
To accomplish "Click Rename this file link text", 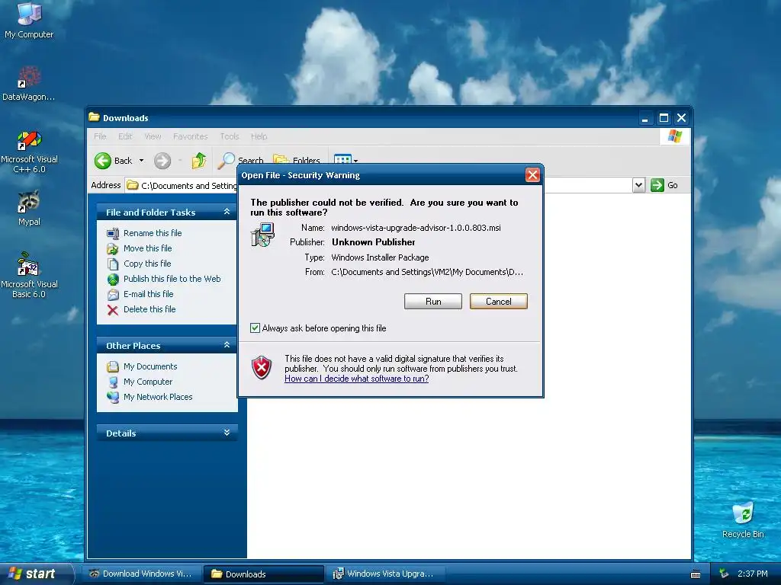I will [153, 233].
